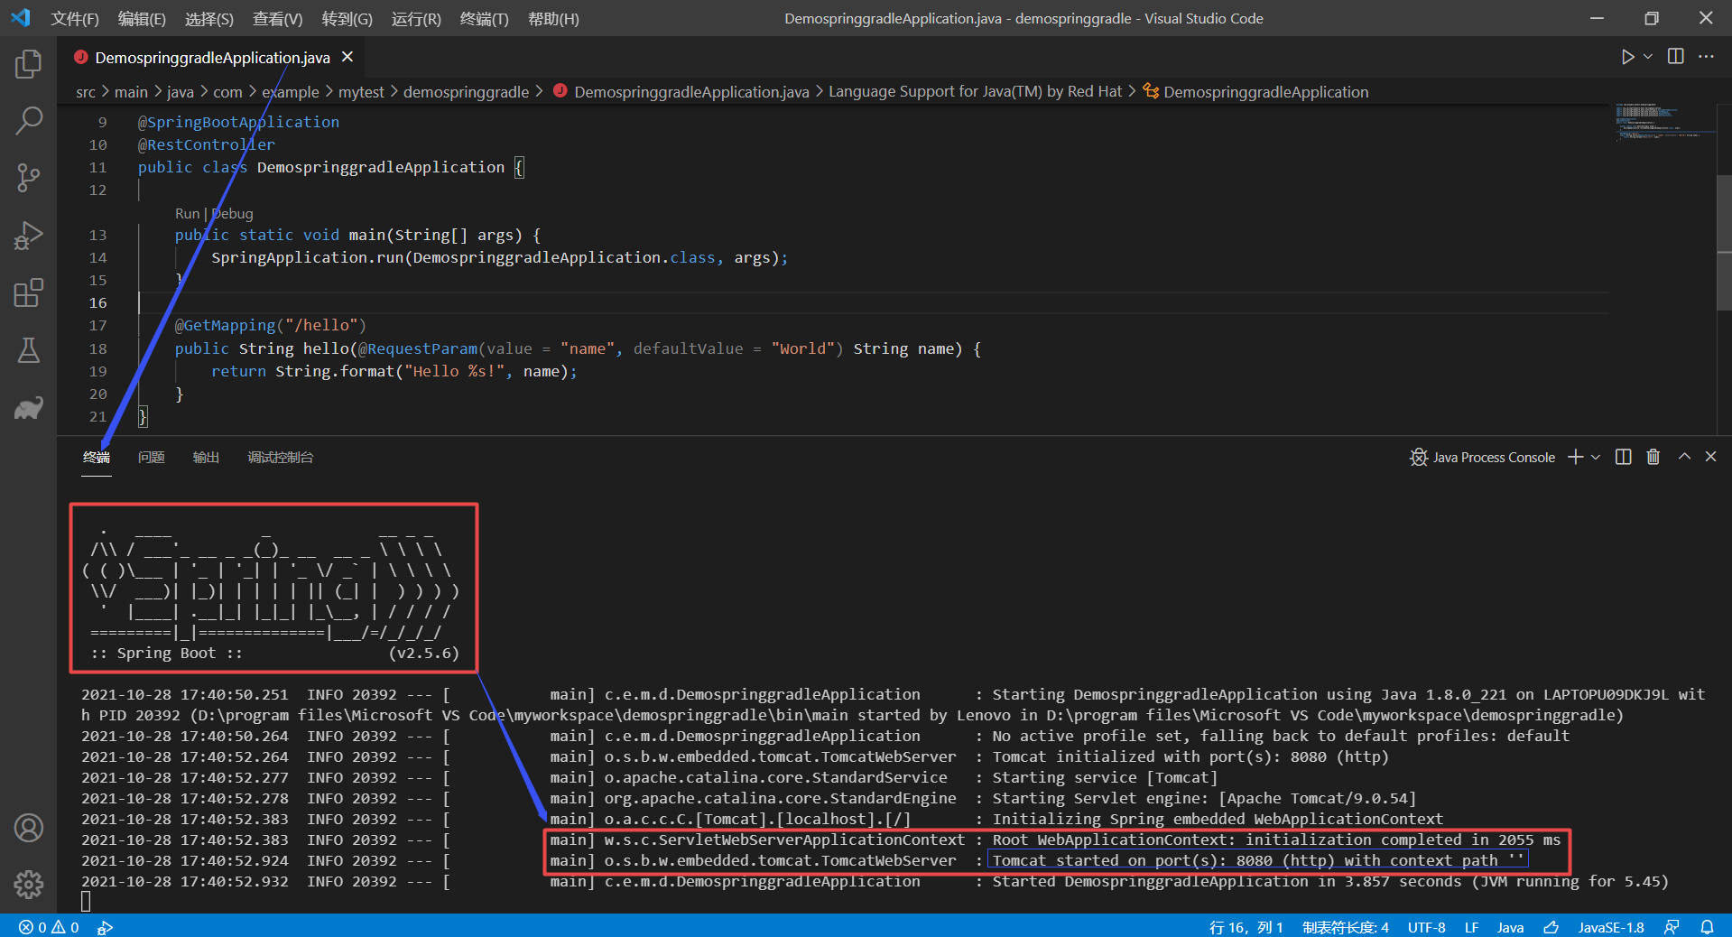
Task: Select the demospringgradle breadcrumb segment
Action: 466,92
